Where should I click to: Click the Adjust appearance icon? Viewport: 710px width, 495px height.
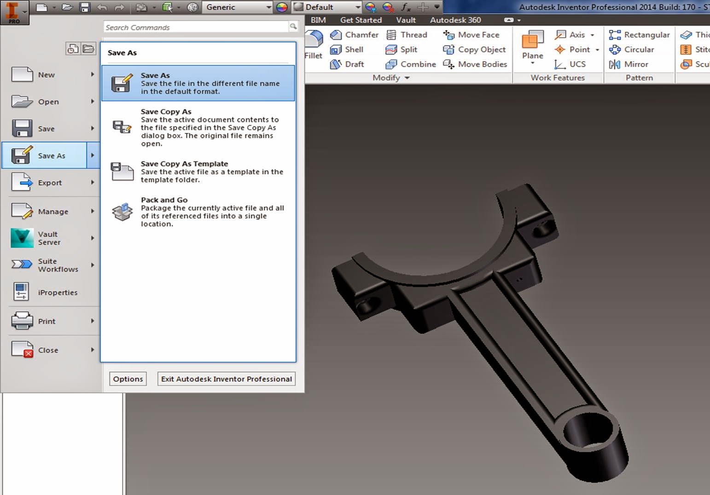click(370, 7)
